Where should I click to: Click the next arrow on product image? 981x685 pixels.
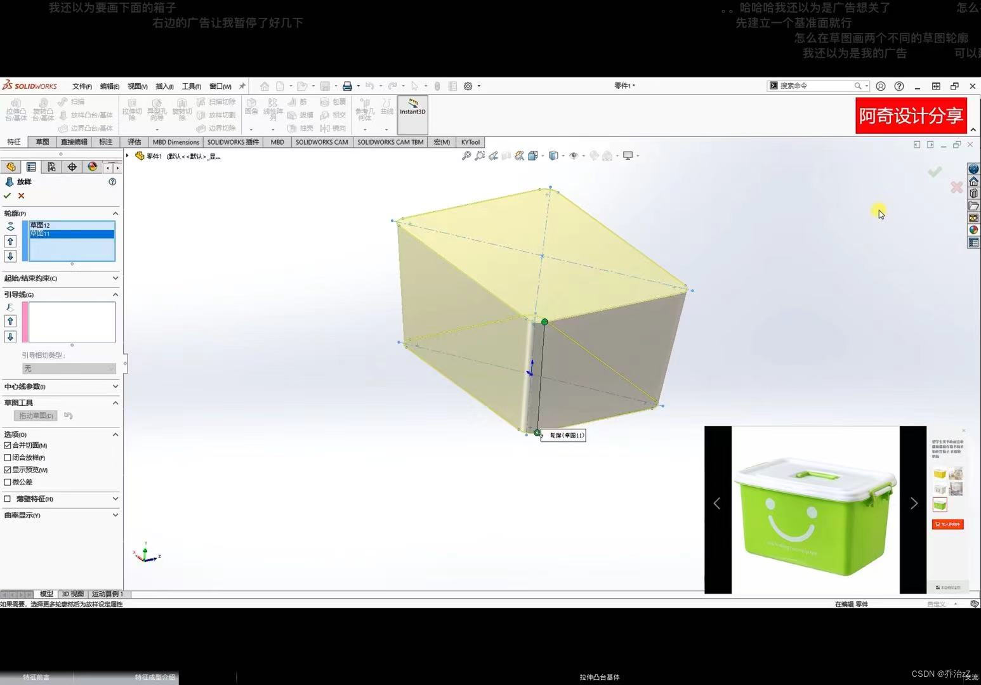(x=914, y=504)
